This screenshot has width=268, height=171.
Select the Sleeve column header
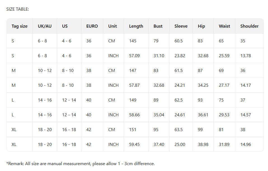181,26
